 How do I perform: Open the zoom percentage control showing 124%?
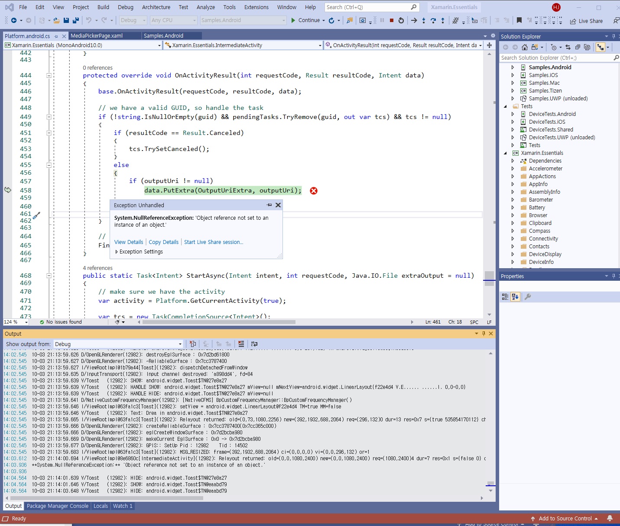point(15,322)
